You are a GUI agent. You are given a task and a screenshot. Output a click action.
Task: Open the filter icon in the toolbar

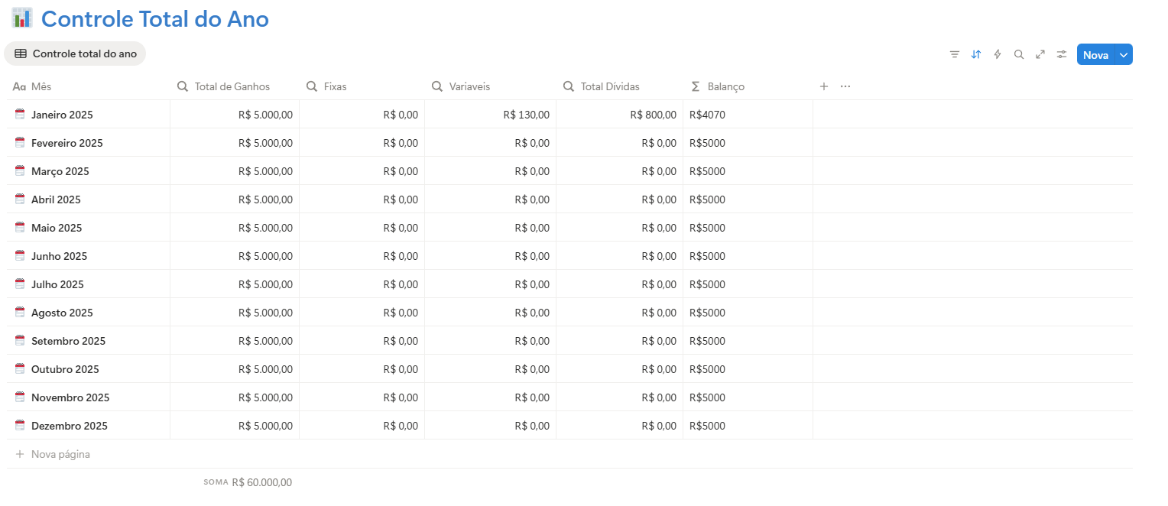954,54
